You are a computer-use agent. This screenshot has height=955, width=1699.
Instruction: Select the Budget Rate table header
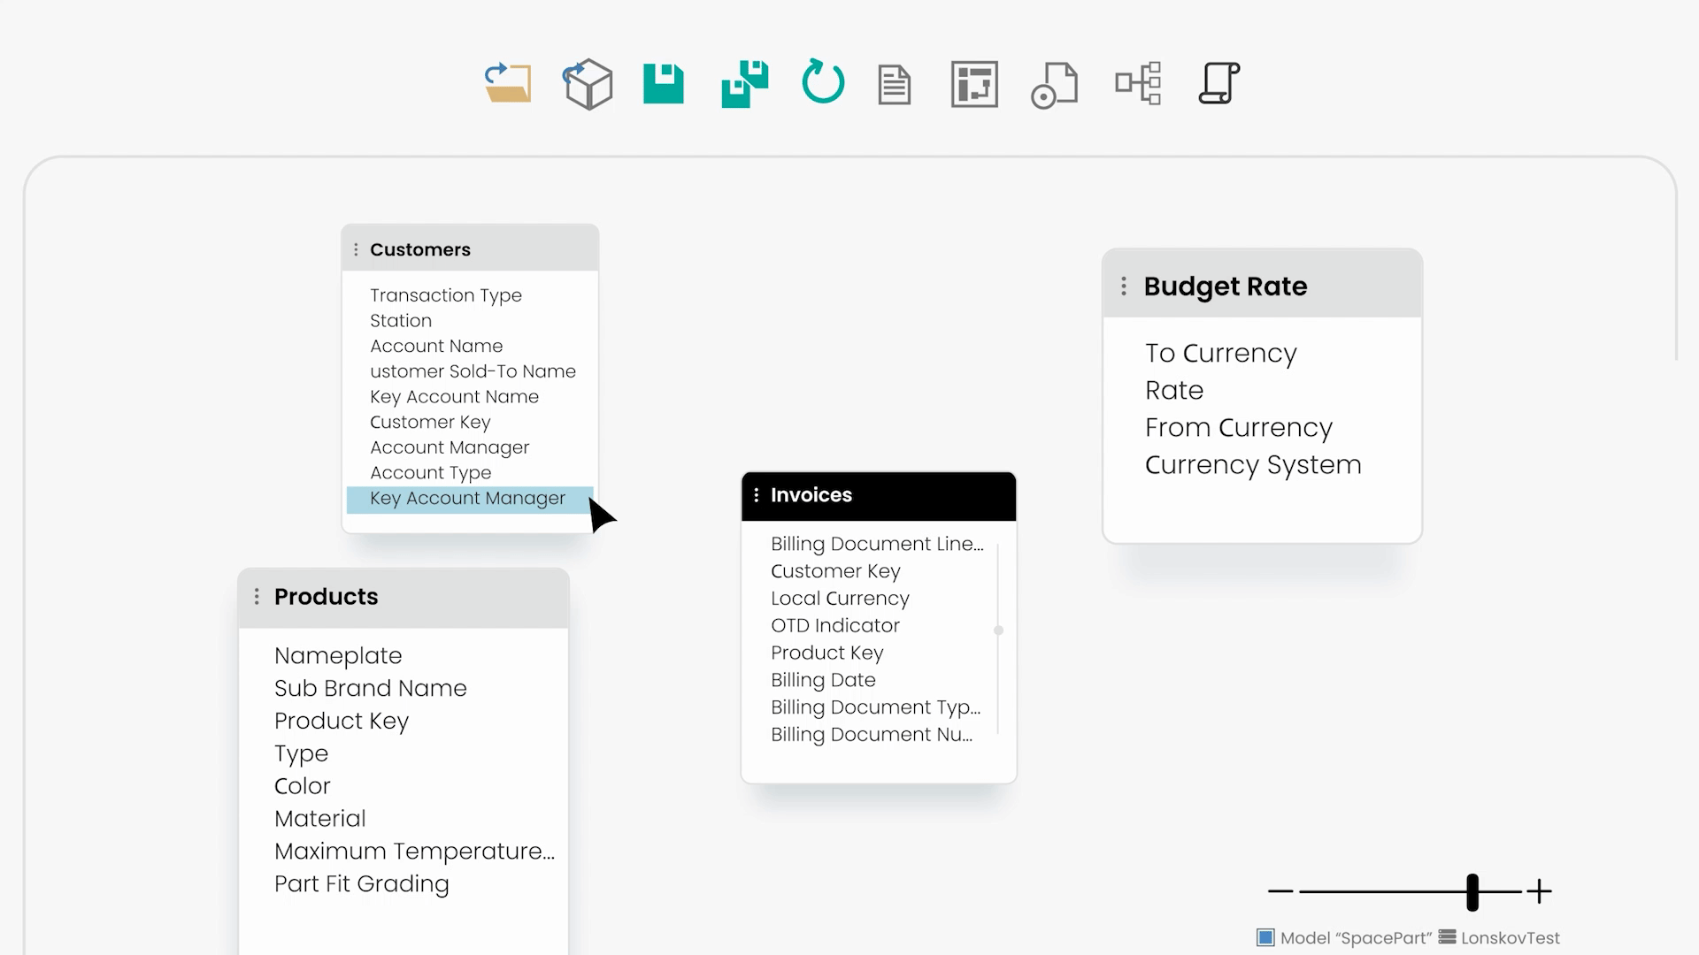click(1262, 285)
